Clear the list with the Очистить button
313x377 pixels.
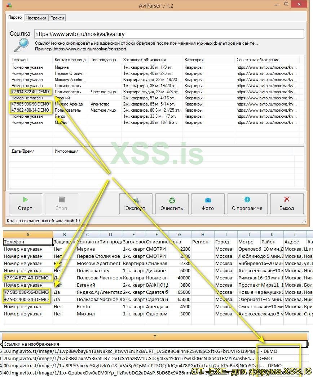[x=172, y=204]
